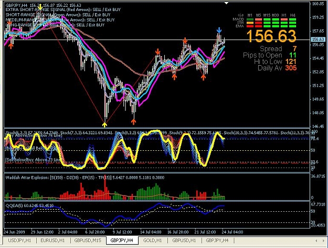
Task: Switch to the USDJPY,H1 chart tab
Action: tap(19, 241)
